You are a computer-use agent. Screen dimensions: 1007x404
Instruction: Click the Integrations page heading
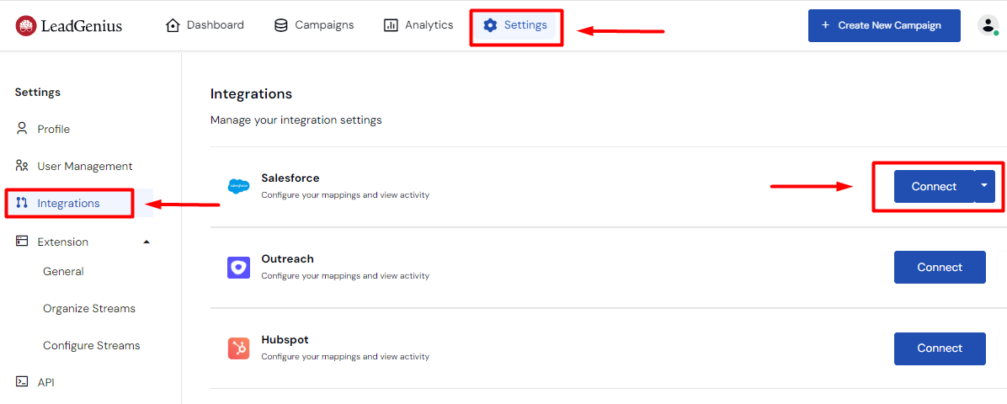click(251, 93)
